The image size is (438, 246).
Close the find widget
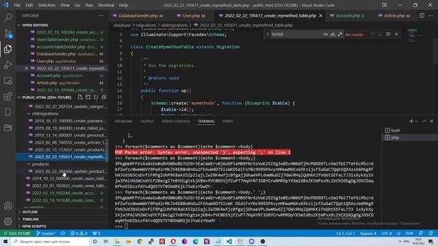click(396, 34)
